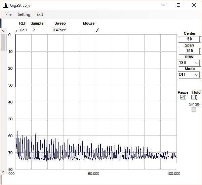Open the File menu
Viewport: 202px width, 185px height.
(8, 14)
